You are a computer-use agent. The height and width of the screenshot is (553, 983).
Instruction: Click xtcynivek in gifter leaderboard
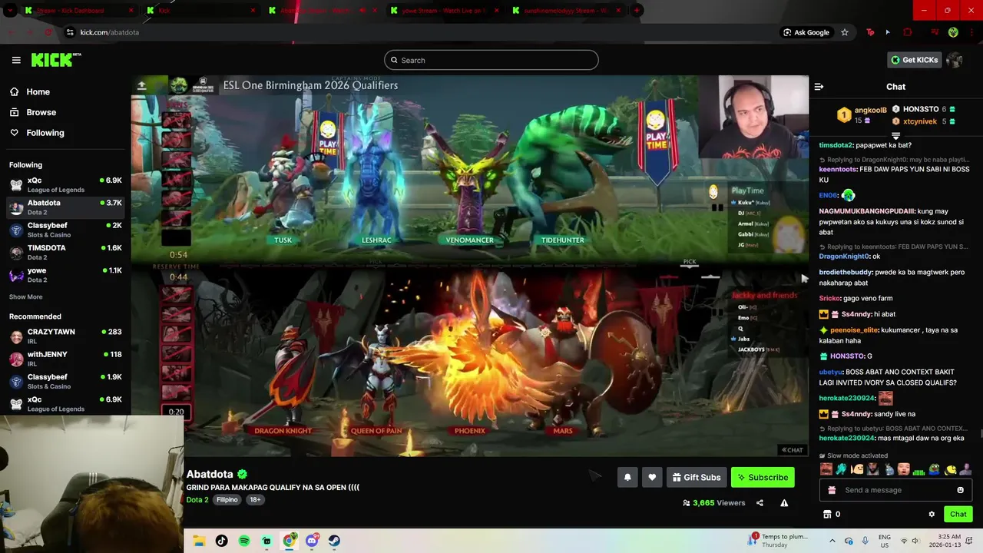click(x=919, y=121)
